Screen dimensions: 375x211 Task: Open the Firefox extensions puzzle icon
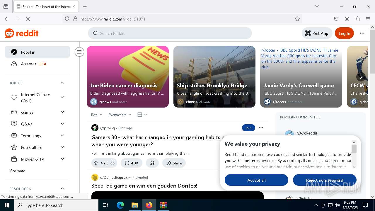357,19
